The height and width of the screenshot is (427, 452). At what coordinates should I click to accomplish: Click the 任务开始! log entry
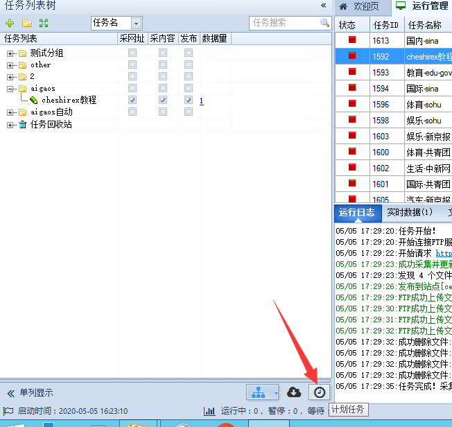(x=386, y=231)
